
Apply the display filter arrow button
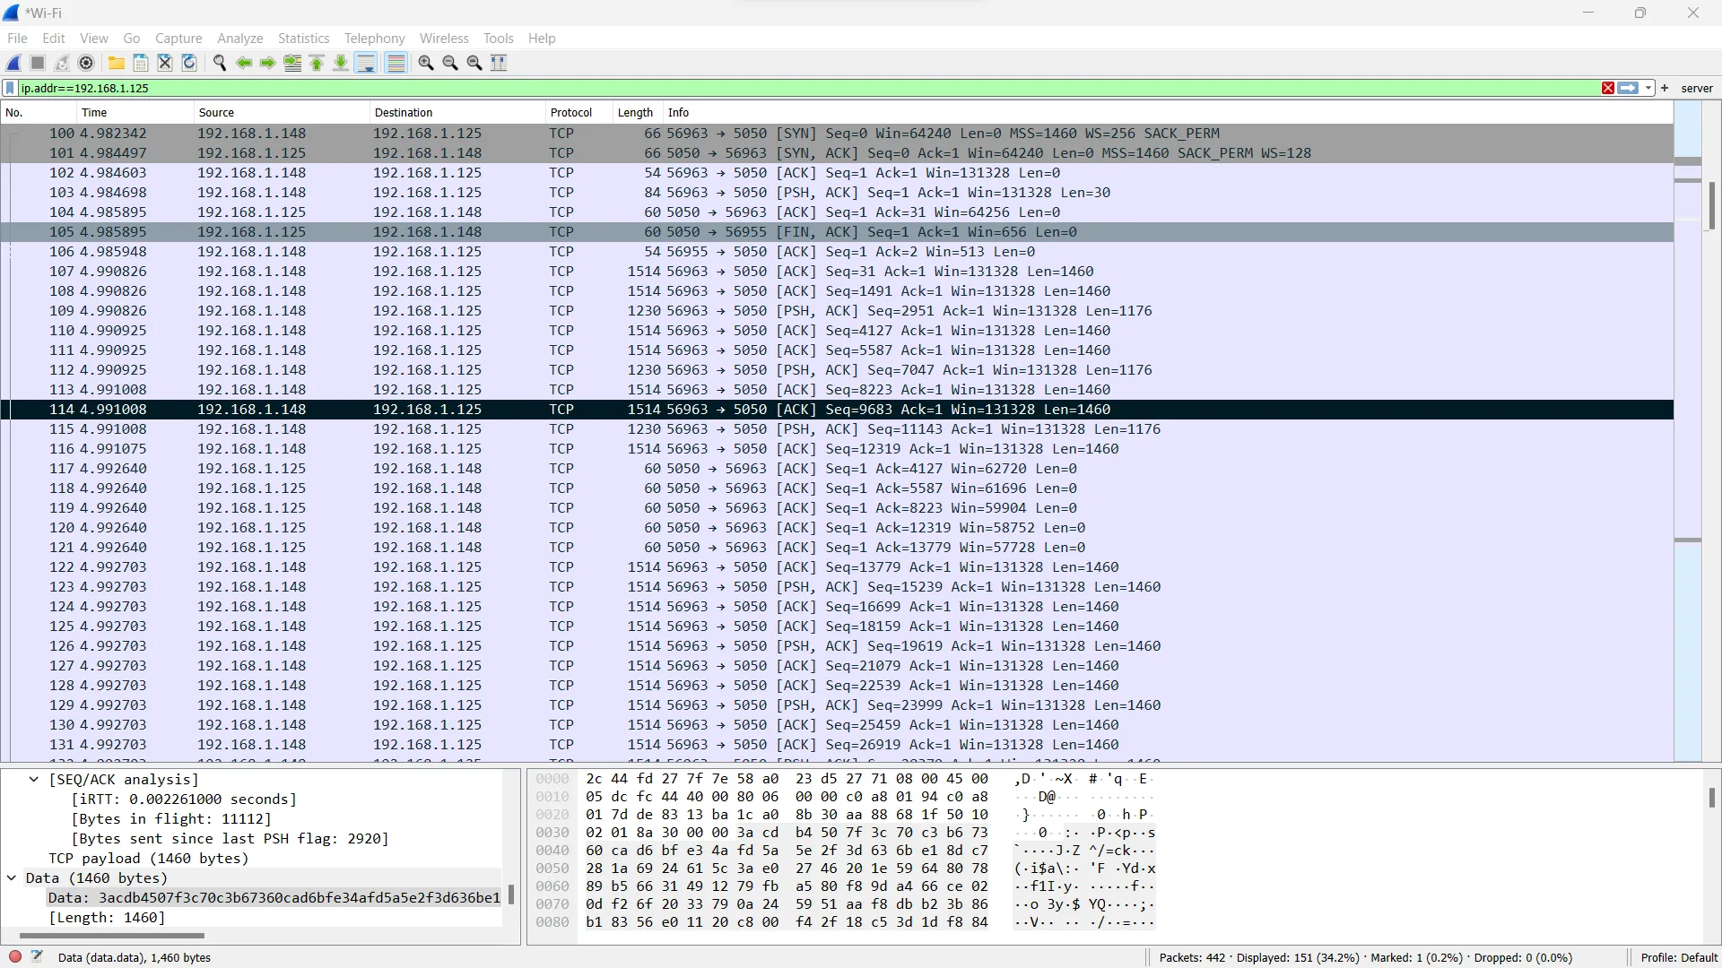coord(1628,88)
